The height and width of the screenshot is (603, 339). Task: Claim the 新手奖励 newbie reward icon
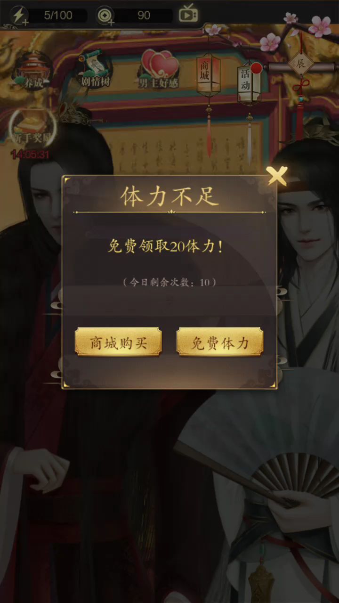coord(32,127)
